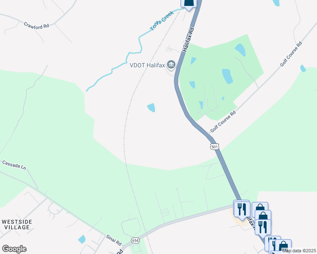Select the Westside Village neighborhood label
317x254 pixels.
click(17, 224)
